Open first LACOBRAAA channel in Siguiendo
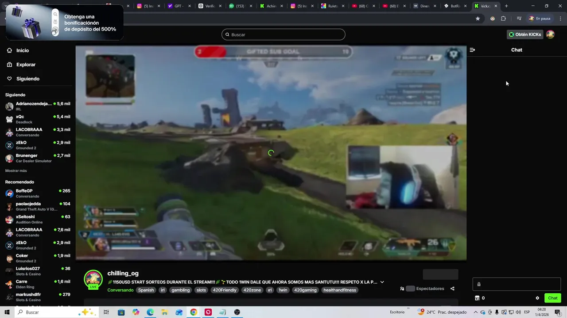 coord(38,132)
